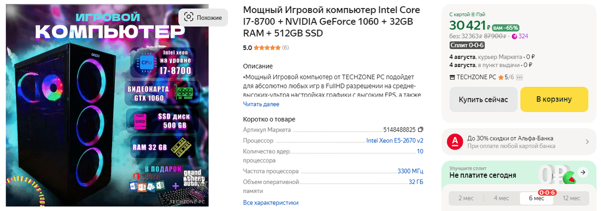Select the 6 мес split tab
Viewport: 601px width, 211px height.
click(536, 198)
